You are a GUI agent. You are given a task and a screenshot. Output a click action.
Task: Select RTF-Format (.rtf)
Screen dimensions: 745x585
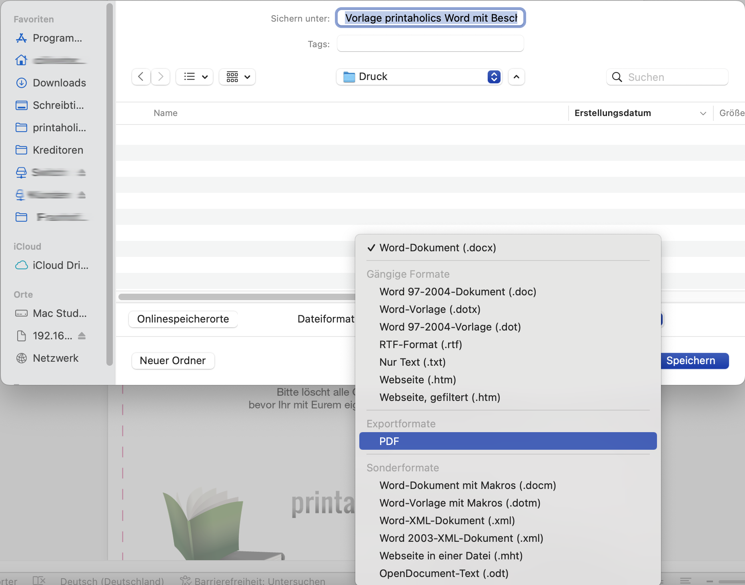508,345
